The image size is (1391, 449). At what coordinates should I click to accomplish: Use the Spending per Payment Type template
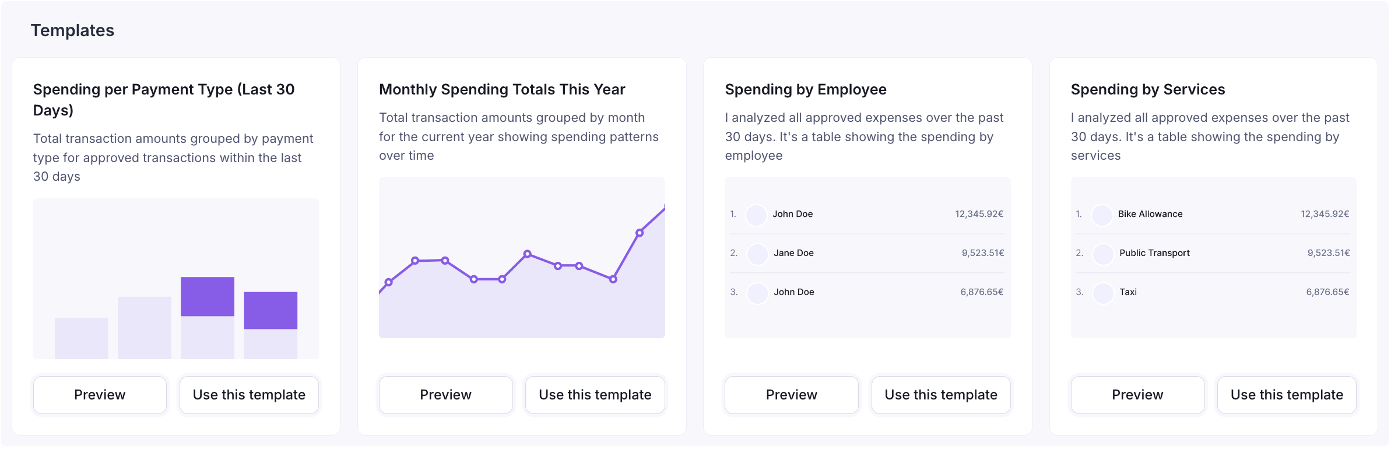point(249,395)
